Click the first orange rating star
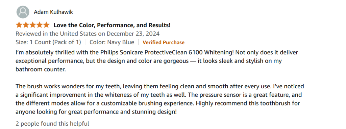 (19, 25)
